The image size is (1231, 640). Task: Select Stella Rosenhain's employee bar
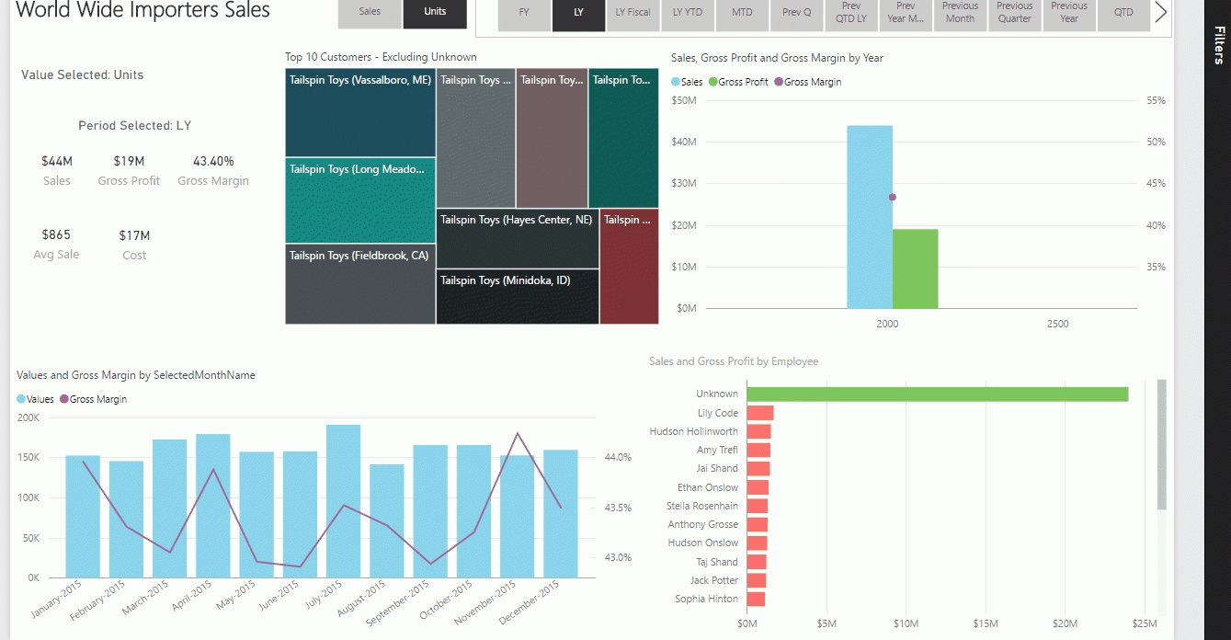point(758,506)
